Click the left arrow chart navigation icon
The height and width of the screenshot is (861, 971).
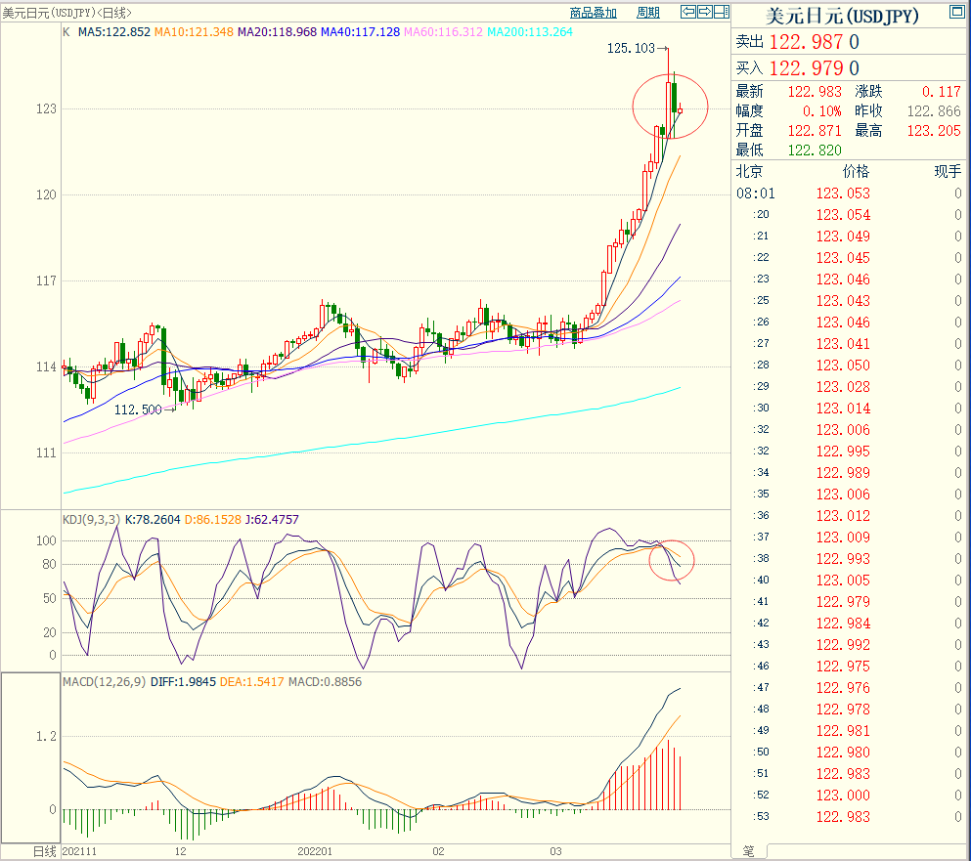point(688,13)
